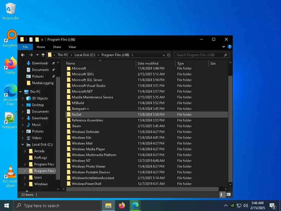Open Explorer Help question mark icon
Image resolution: width=281 pixels, height=211 pixels.
pyautogui.click(x=229, y=47)
